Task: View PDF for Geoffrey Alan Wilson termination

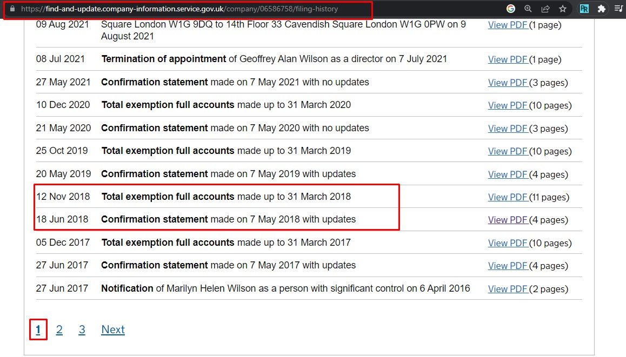Action: tap(508, 59)
